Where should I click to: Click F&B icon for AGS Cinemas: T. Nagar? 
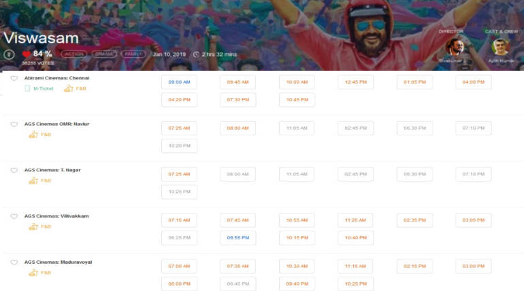click(x=33, y=181)
